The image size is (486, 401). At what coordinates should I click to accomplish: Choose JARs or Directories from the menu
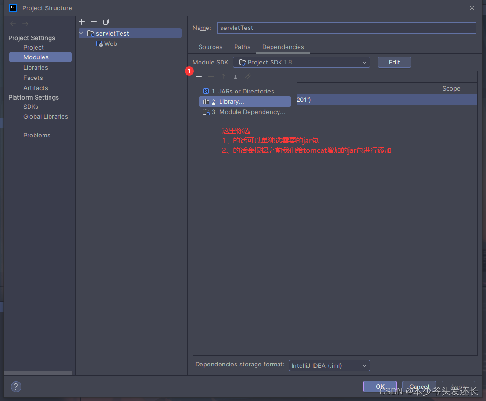point(248,91)
